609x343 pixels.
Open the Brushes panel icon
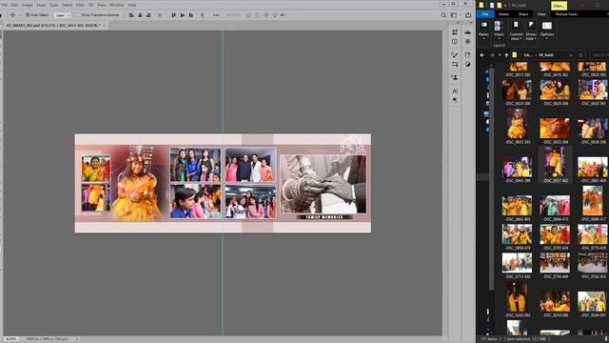tap(455, 55)
